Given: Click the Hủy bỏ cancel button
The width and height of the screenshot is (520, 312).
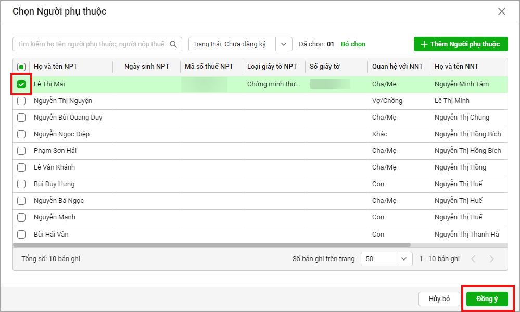Looking at the screenshot, I should (439, 299).
